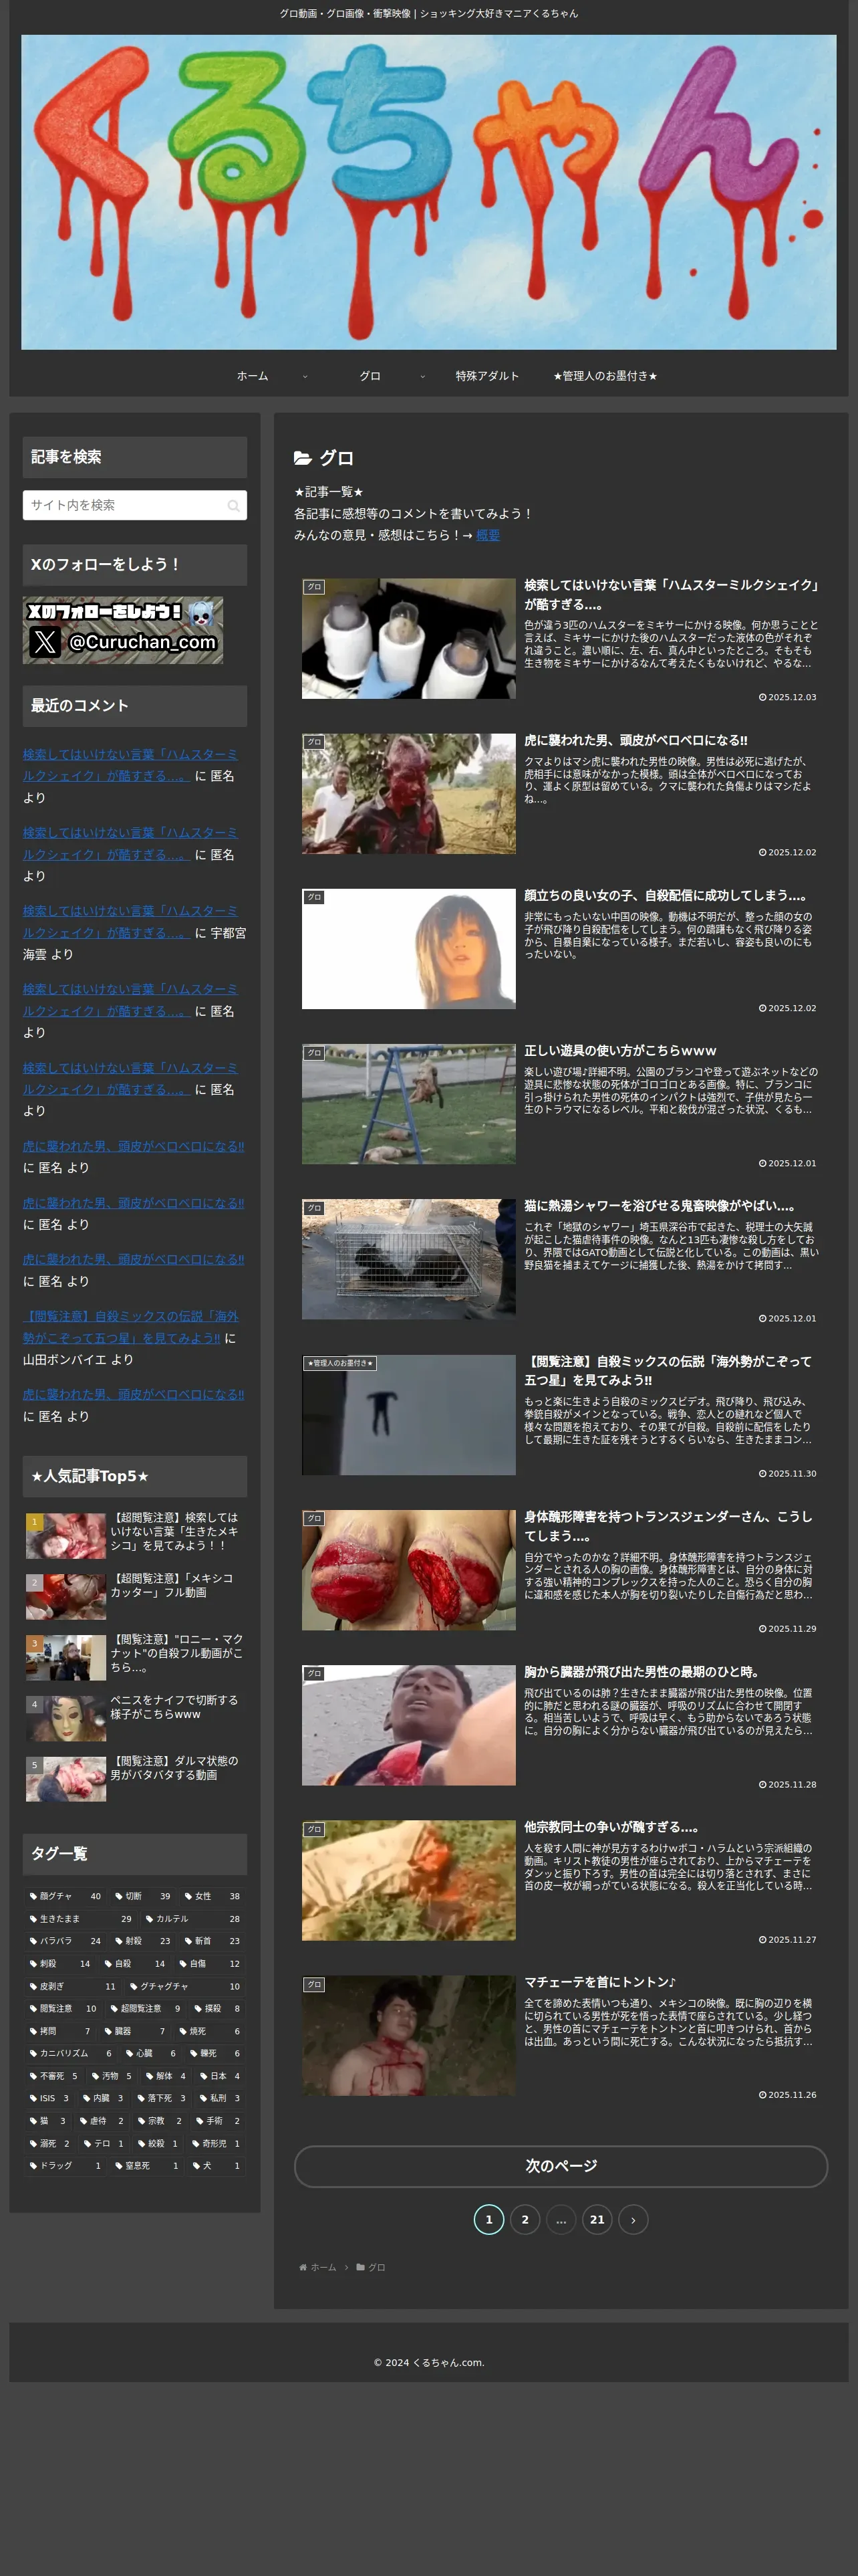Open the X follow banner @Curuchan_com
Viewport: 858px width, 2576px height.
123,630
